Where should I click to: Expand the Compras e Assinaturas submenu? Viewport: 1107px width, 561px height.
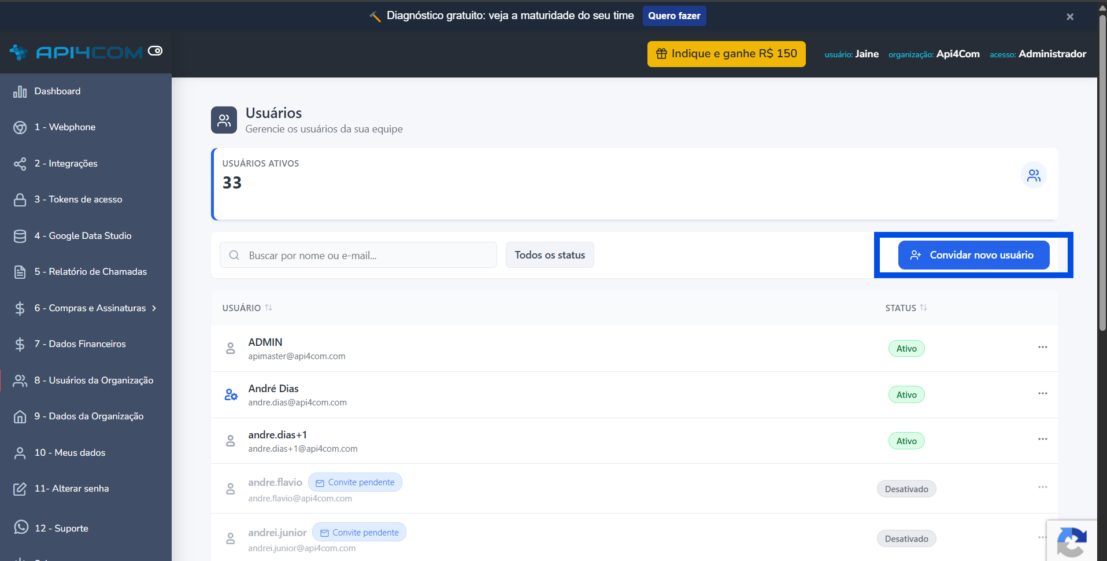pyautogui.click(x=154, y=308)
